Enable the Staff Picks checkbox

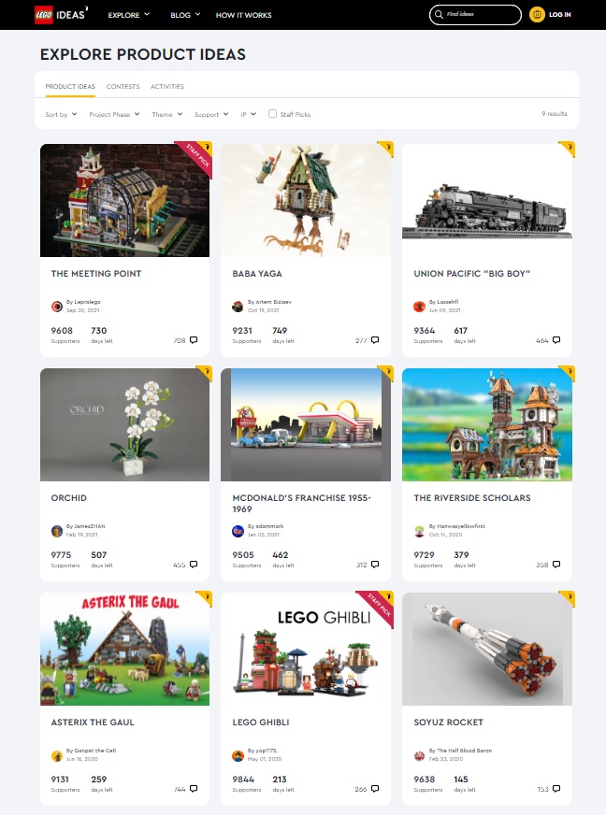coord(272,113)
